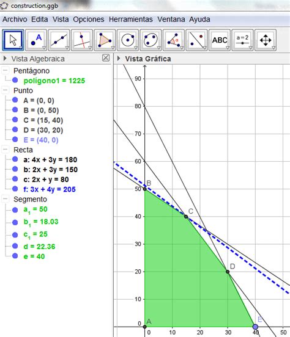Click point A at the origin

coord(145,327)
